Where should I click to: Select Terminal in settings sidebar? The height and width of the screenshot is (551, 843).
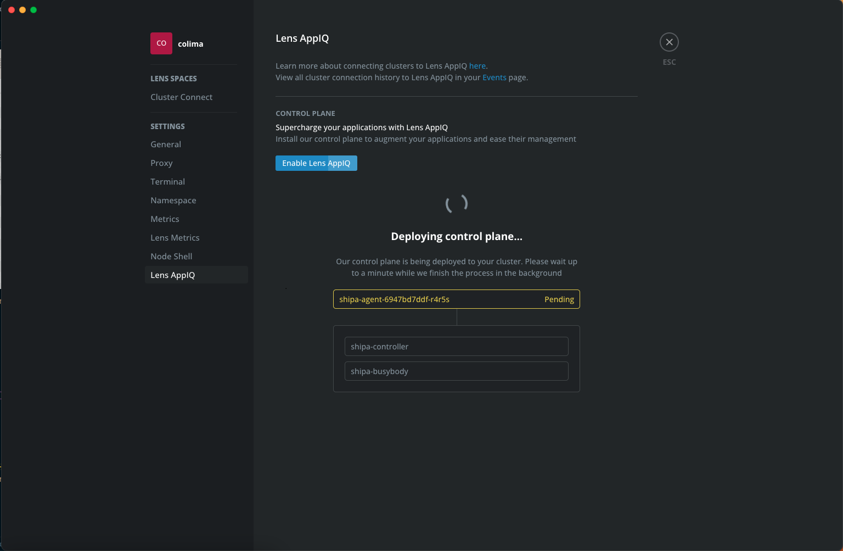pos(167,182)
